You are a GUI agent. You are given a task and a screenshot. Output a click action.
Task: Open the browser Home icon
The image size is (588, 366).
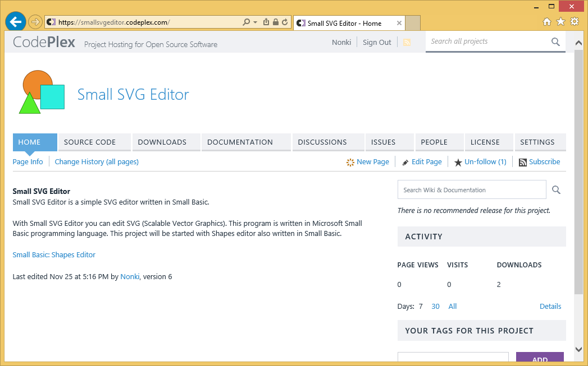pos(547,22)
